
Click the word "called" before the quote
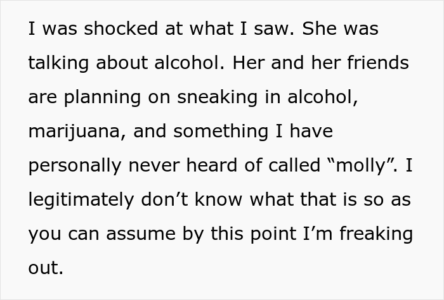294,165
